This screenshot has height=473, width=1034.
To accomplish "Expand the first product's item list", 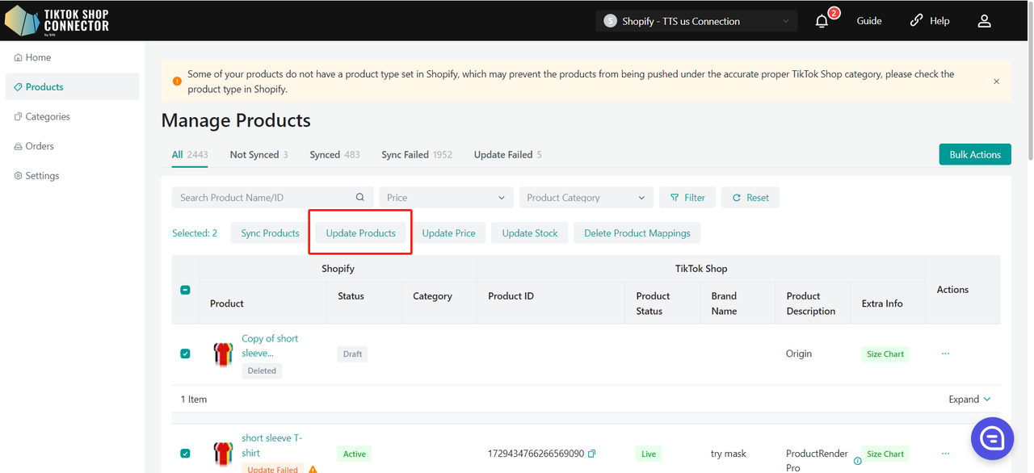I will pos(969,400).
